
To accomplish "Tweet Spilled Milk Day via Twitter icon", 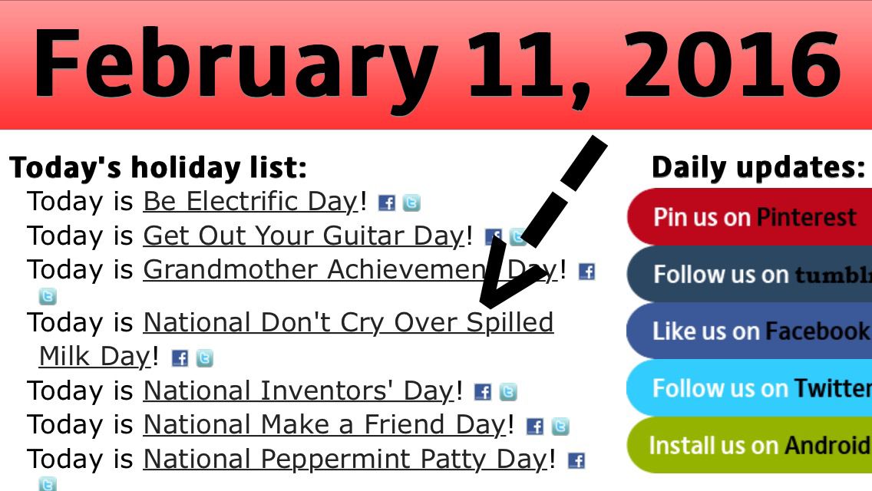I will (204, 358).
